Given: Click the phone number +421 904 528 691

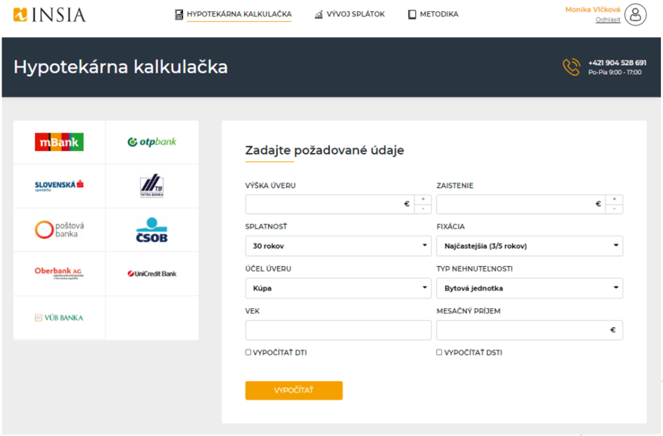Looking at the screenshot, I should pyautogui.click(x=617, y=63).
